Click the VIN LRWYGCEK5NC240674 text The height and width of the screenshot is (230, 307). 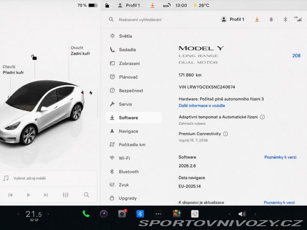tap(207, 87)
